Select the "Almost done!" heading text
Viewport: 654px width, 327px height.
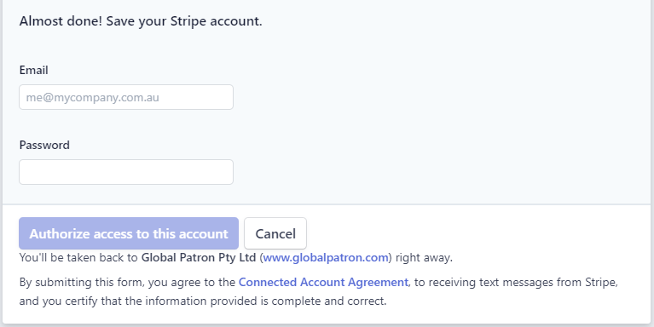61,20
